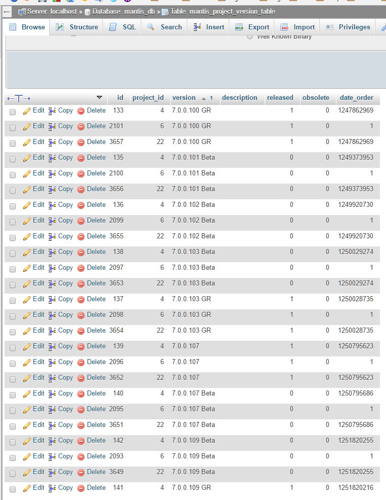Tick the checkbox for row id 2101
Screen dimensions: 386x500
(x=13, y=128)
